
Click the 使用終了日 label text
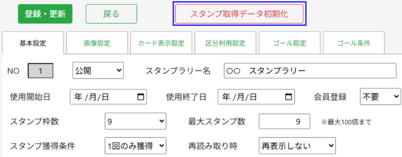pos(186,97)
